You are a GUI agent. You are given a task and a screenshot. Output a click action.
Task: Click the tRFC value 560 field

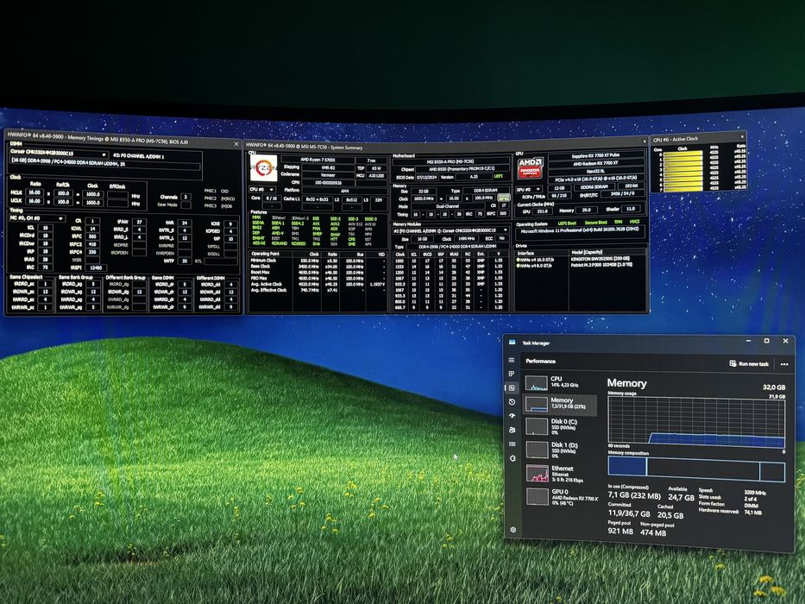92,236
